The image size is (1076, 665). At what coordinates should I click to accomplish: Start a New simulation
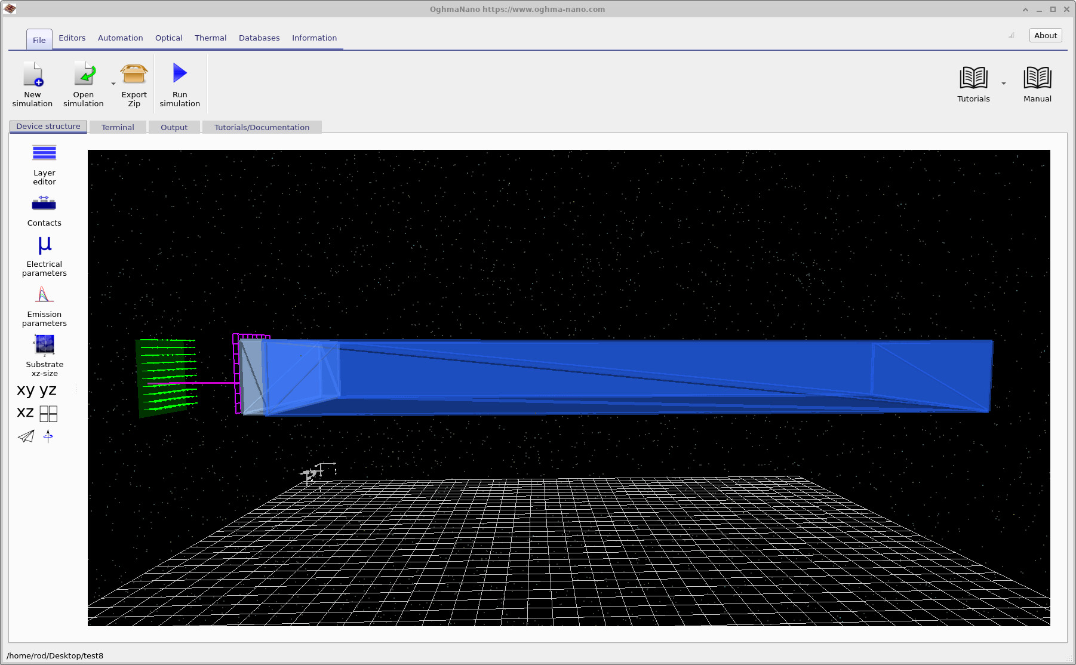pyautogui.click(x=32, y=83)
